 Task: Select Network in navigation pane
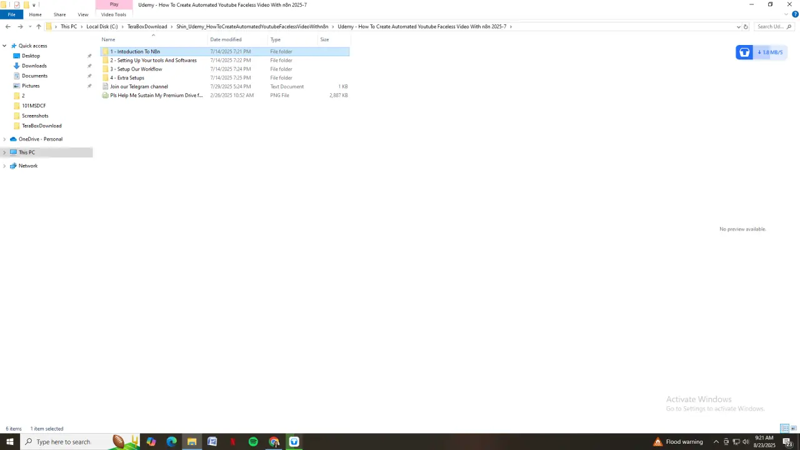tap(28, 166)
